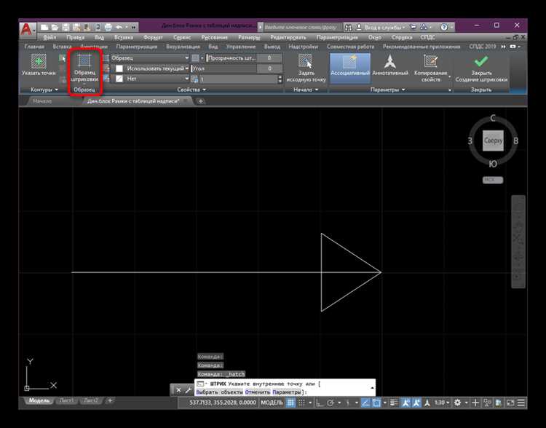This screenshot has height=428, width=546.
Task: Click the Help question mark icon
Action: click(x=444, y=27)
